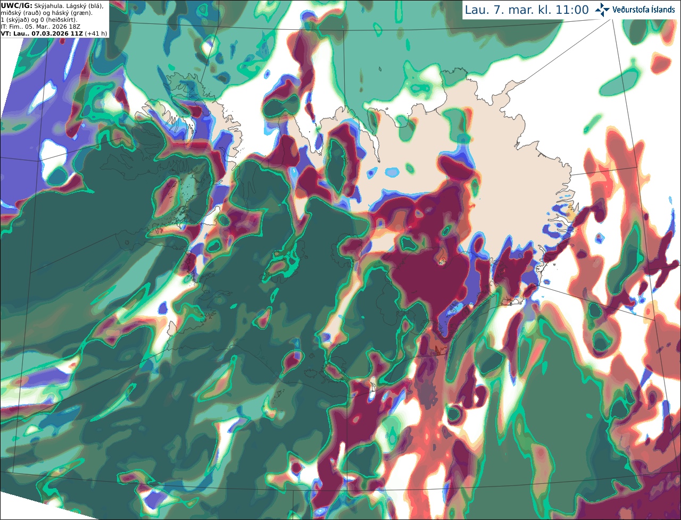The width and height of the screenshot is (681, 520).
Task: Click the '1 (skýjað) og 0 (heiðskírt).' line
Action: click(39, 19)
